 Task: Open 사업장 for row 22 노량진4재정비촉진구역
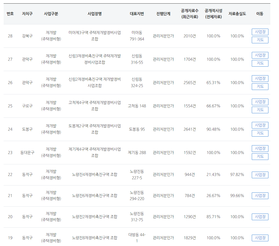coord(260,175)
